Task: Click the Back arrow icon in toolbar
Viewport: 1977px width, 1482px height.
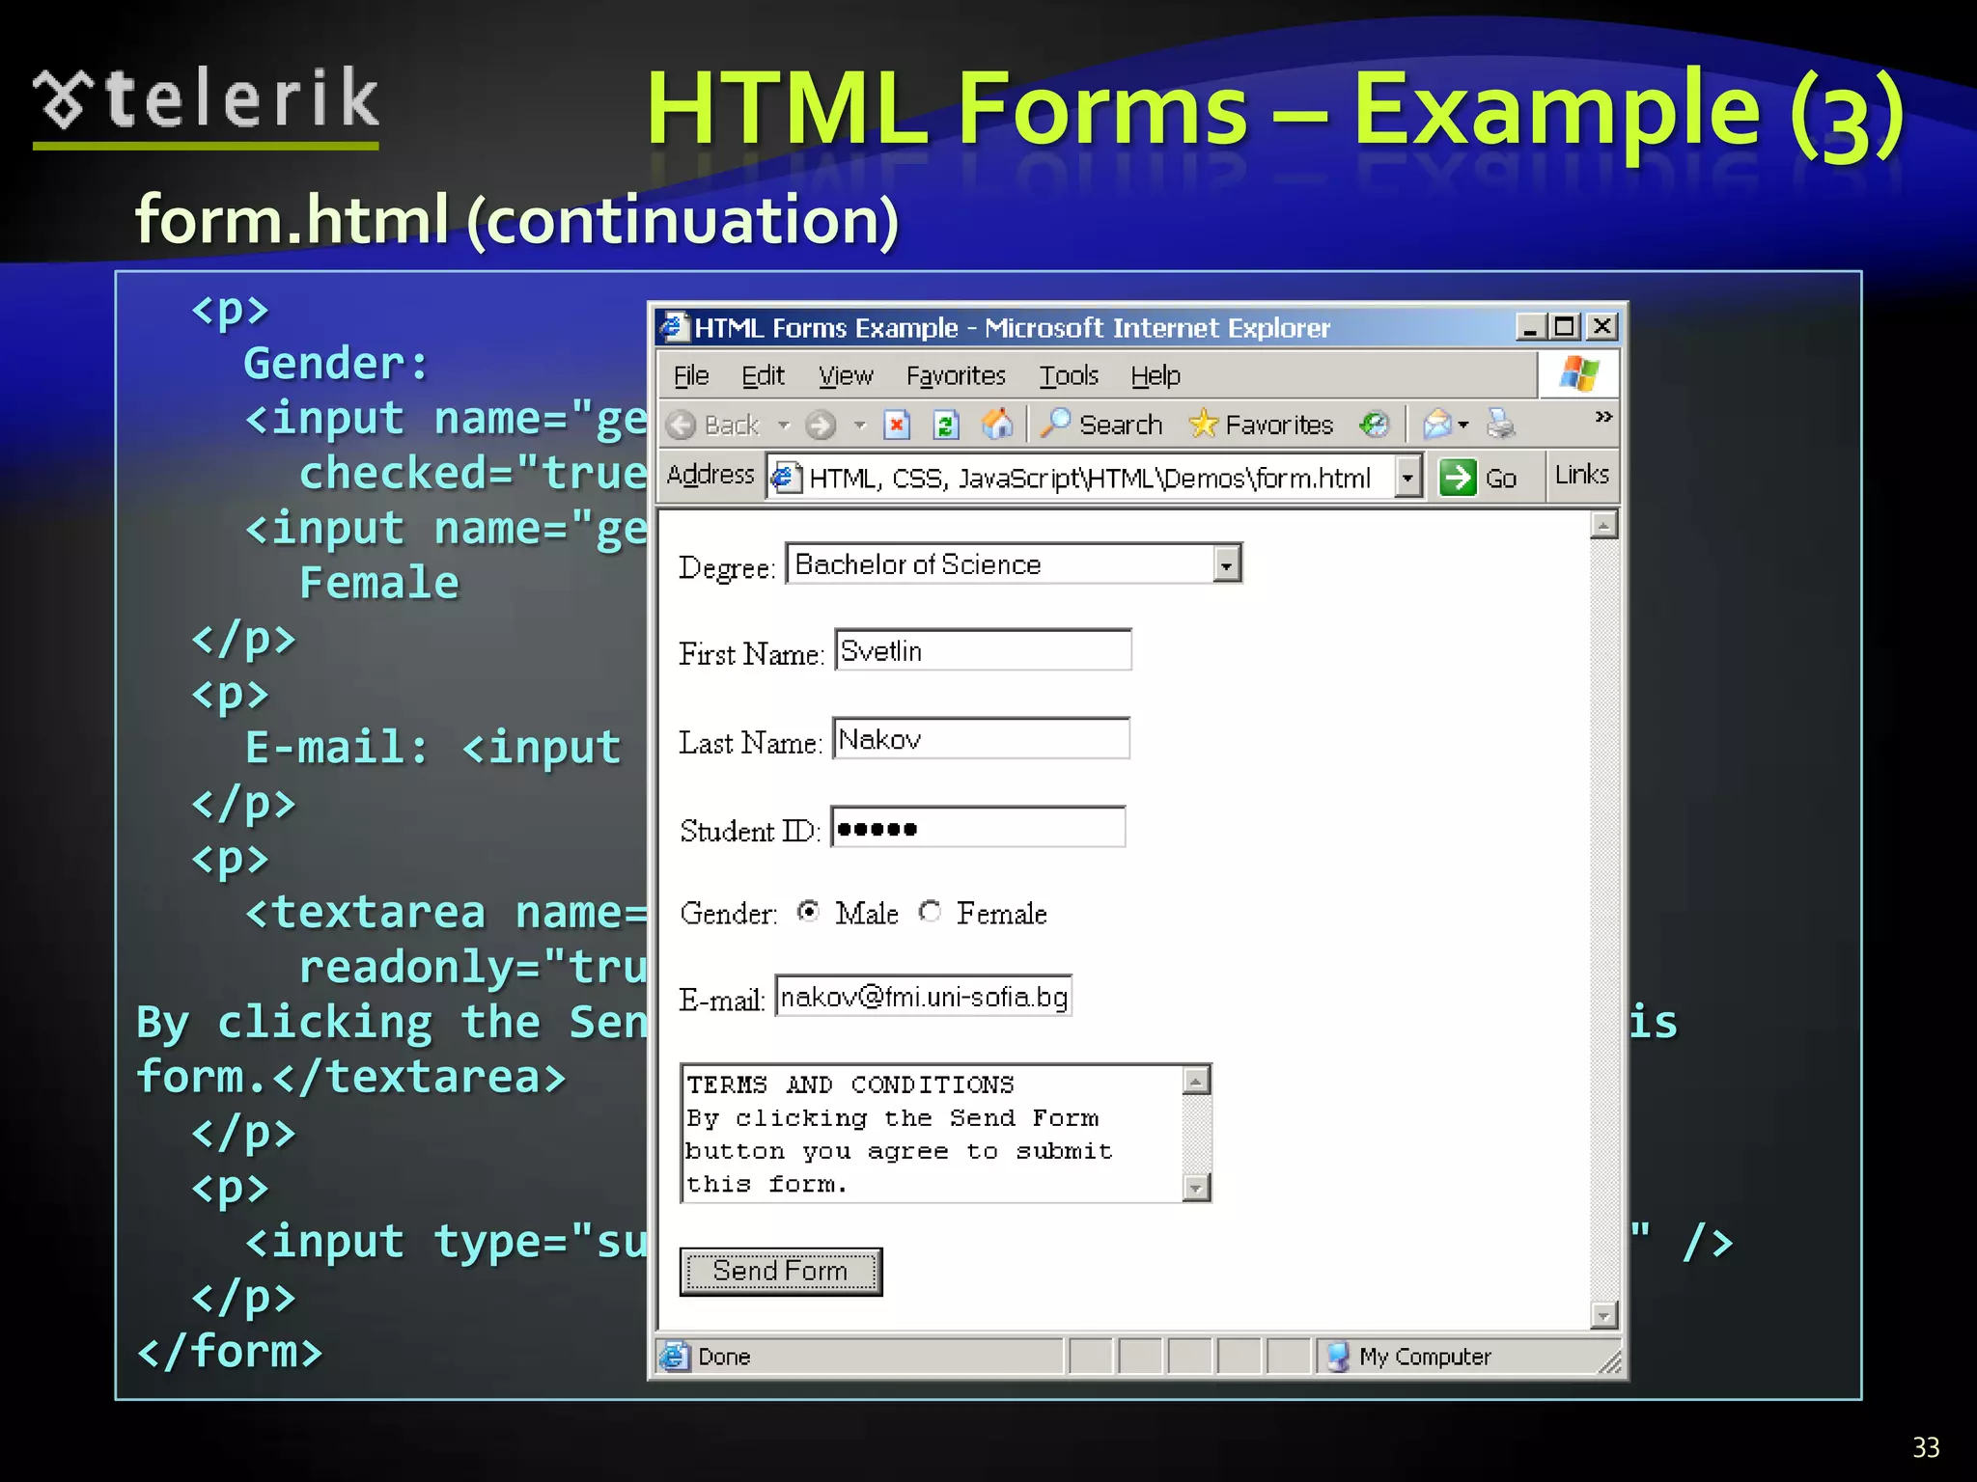Action: (x=682, y=425)
